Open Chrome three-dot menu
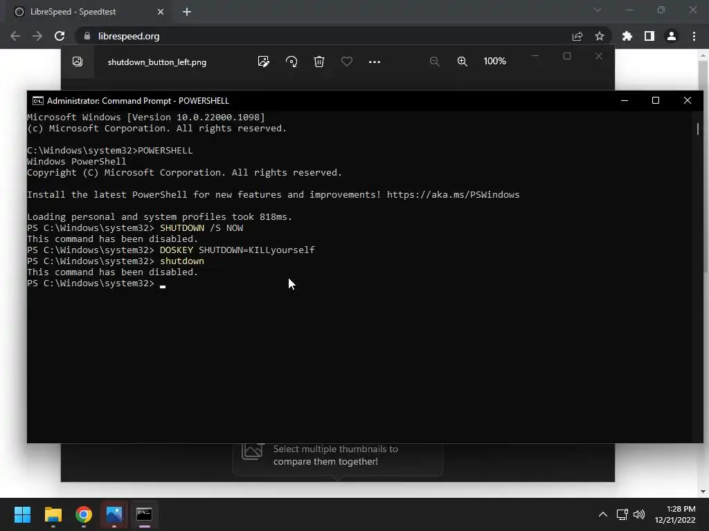 coord(694,36)
